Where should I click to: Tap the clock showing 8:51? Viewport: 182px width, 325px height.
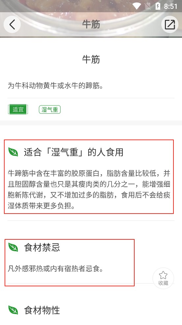(x=171, y=6)
